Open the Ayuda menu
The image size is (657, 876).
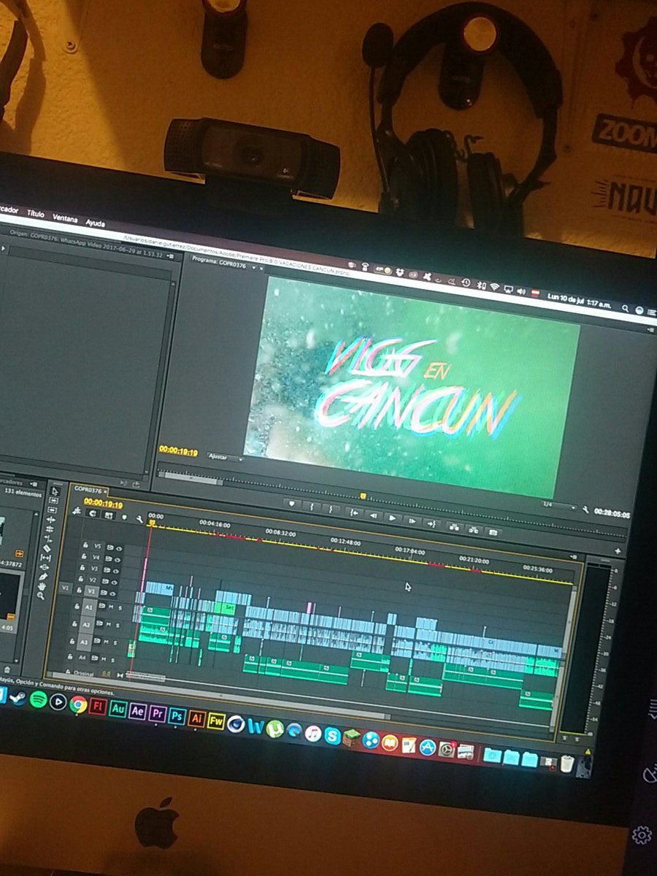(x=95, y=223)
